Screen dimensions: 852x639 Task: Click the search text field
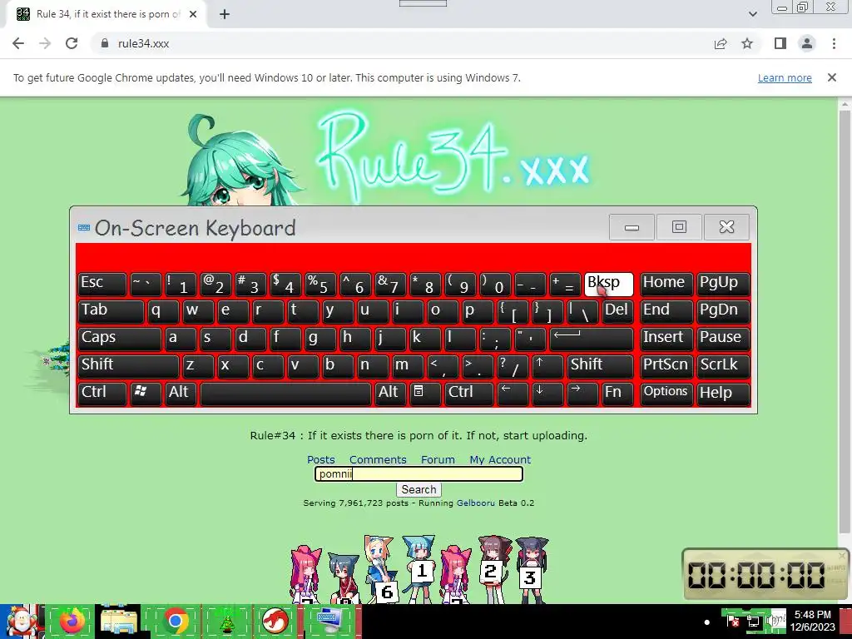pyautogui.click(x=419, y=473)
